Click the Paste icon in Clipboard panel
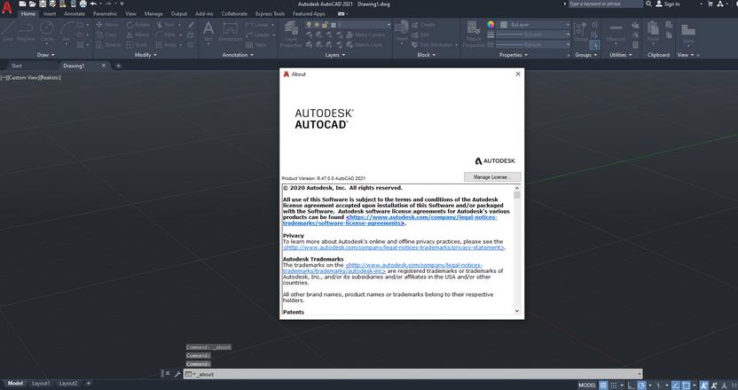Image resolution: width=738 pixels, height=390 pixels. [653, 32]
